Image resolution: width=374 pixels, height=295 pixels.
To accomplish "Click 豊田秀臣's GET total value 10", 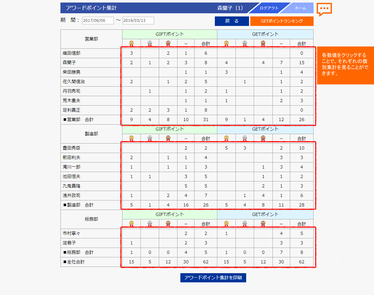I will pos(302,148).
